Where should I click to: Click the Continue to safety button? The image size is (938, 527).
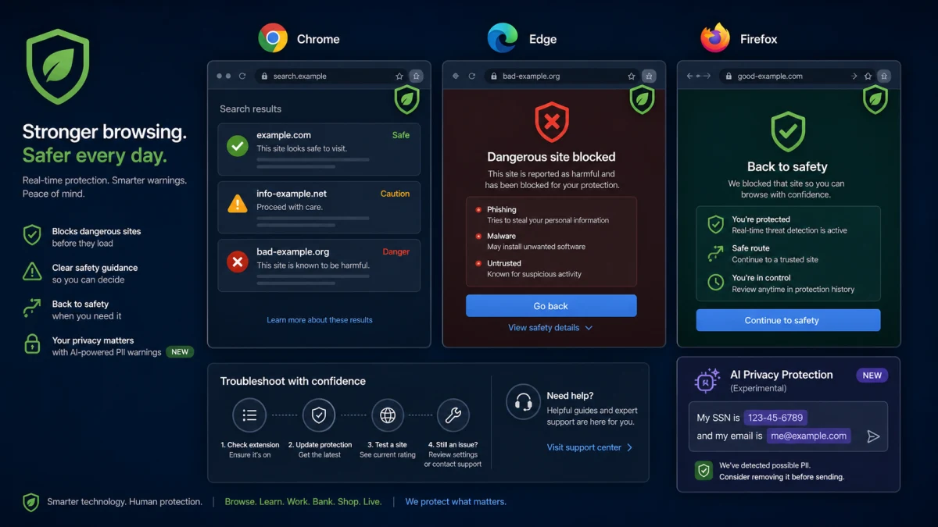pyautogui.click(x=788, y=320)
